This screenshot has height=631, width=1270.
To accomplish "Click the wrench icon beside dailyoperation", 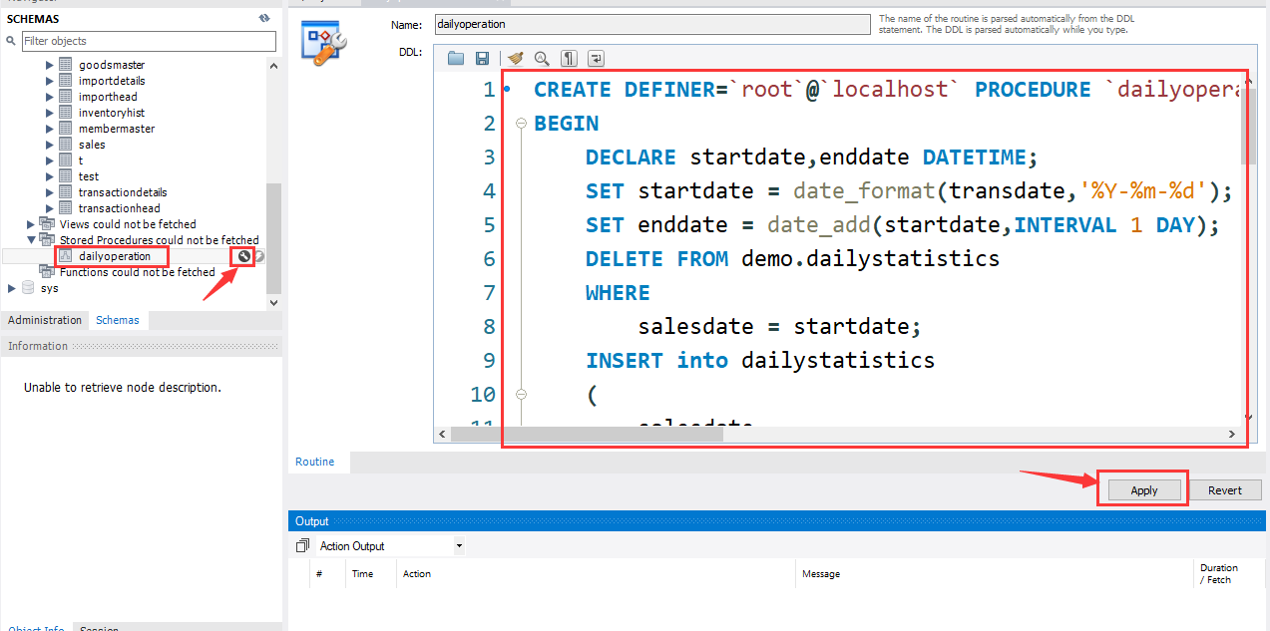I will click(243, 256).
